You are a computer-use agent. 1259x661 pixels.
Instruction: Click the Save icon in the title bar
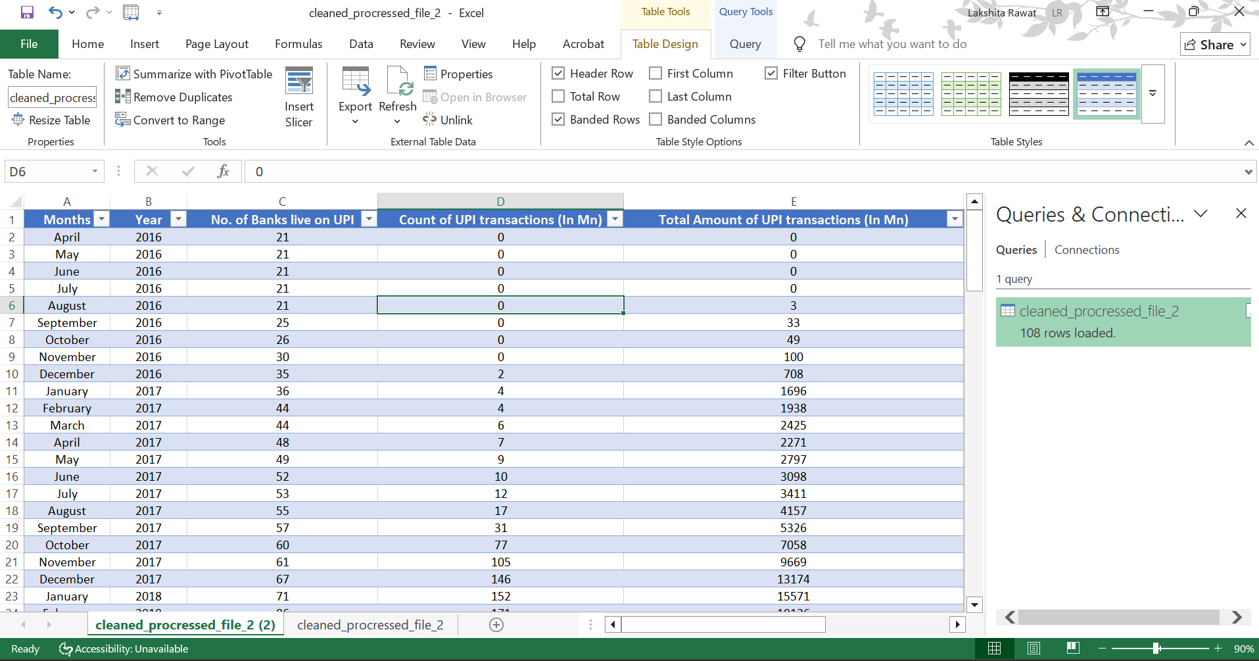coord(27,12)
